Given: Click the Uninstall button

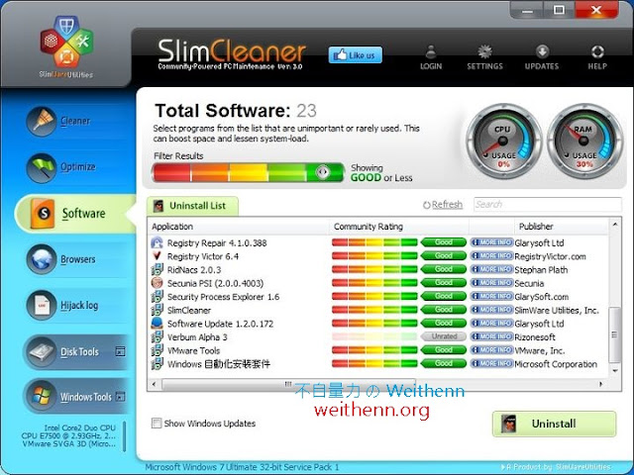Looking at the screenshot, I should [554, 424].
